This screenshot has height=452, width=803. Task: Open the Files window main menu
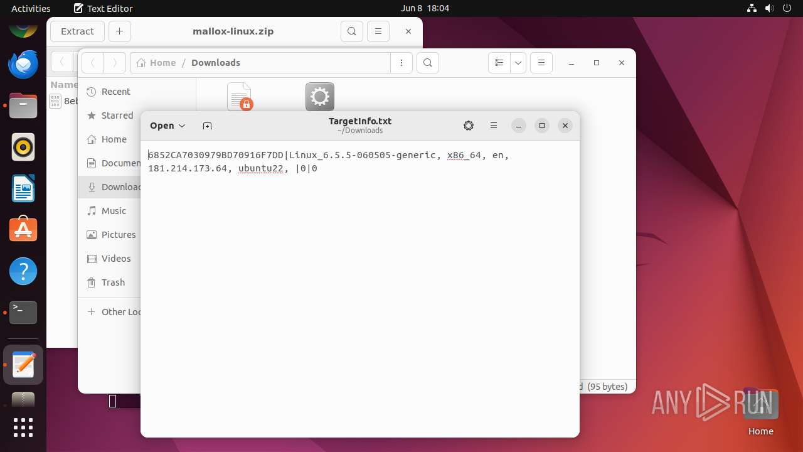[x=541, y=63]
